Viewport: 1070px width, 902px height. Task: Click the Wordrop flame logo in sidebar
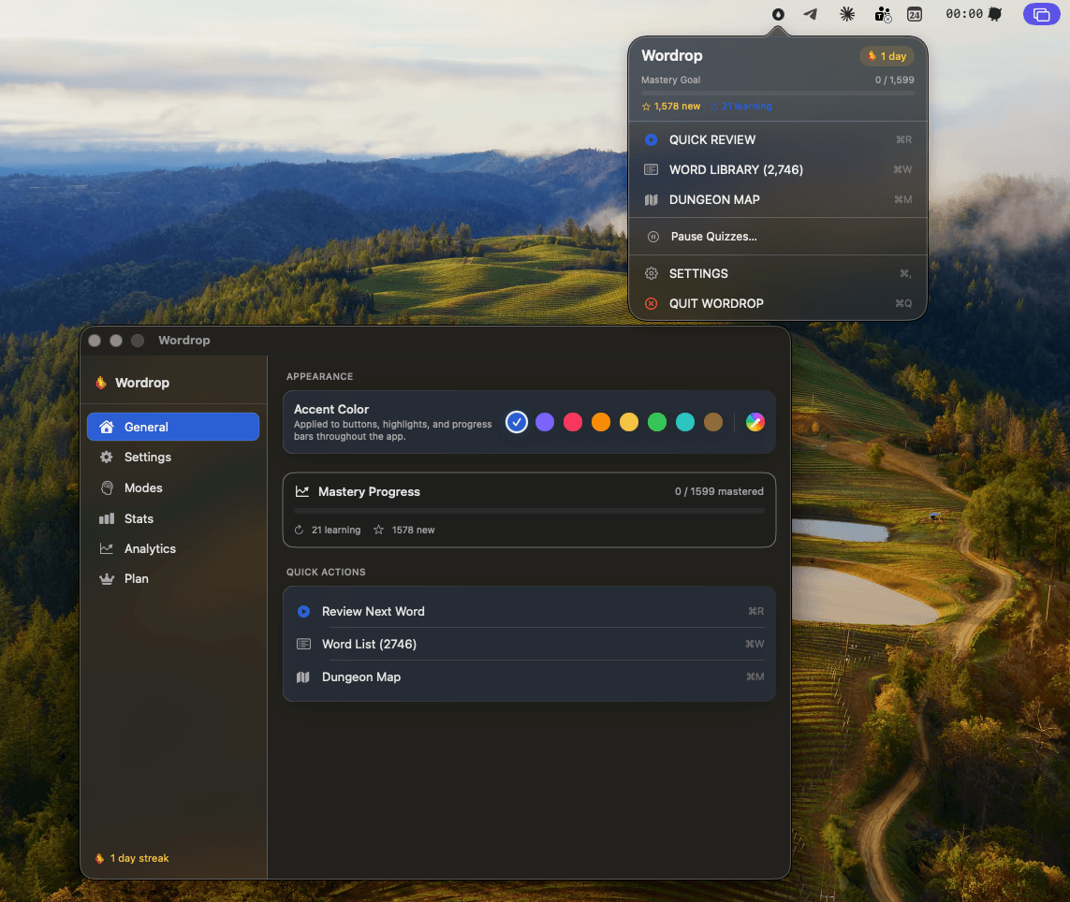click(x=101, y=383)
